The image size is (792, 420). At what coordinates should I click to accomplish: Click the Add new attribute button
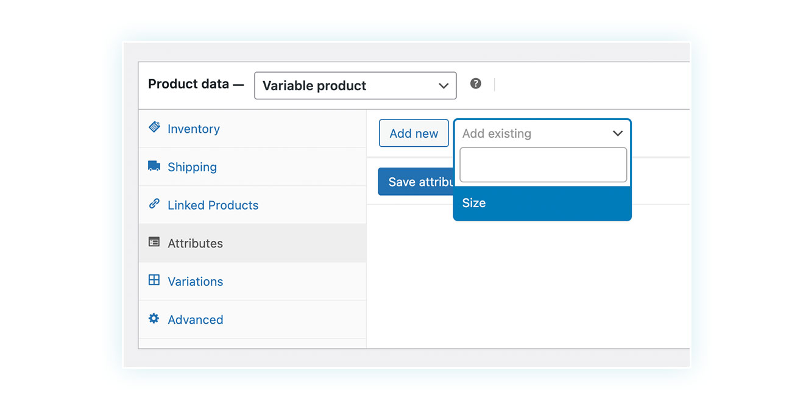(x=414, y=133)
